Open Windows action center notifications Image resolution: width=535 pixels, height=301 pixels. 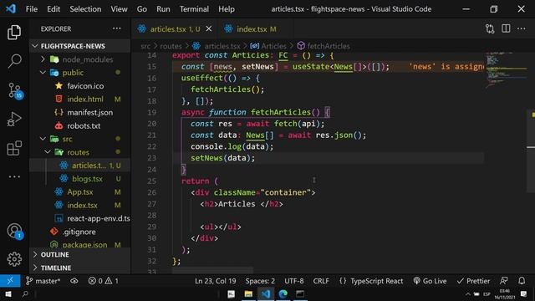click(524, 293)
